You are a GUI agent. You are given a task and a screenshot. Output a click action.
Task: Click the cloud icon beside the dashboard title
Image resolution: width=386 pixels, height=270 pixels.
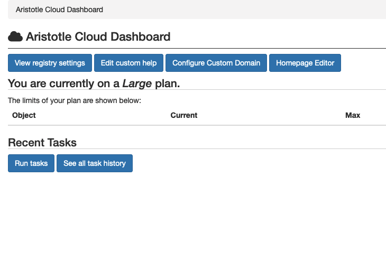[15, 36]
